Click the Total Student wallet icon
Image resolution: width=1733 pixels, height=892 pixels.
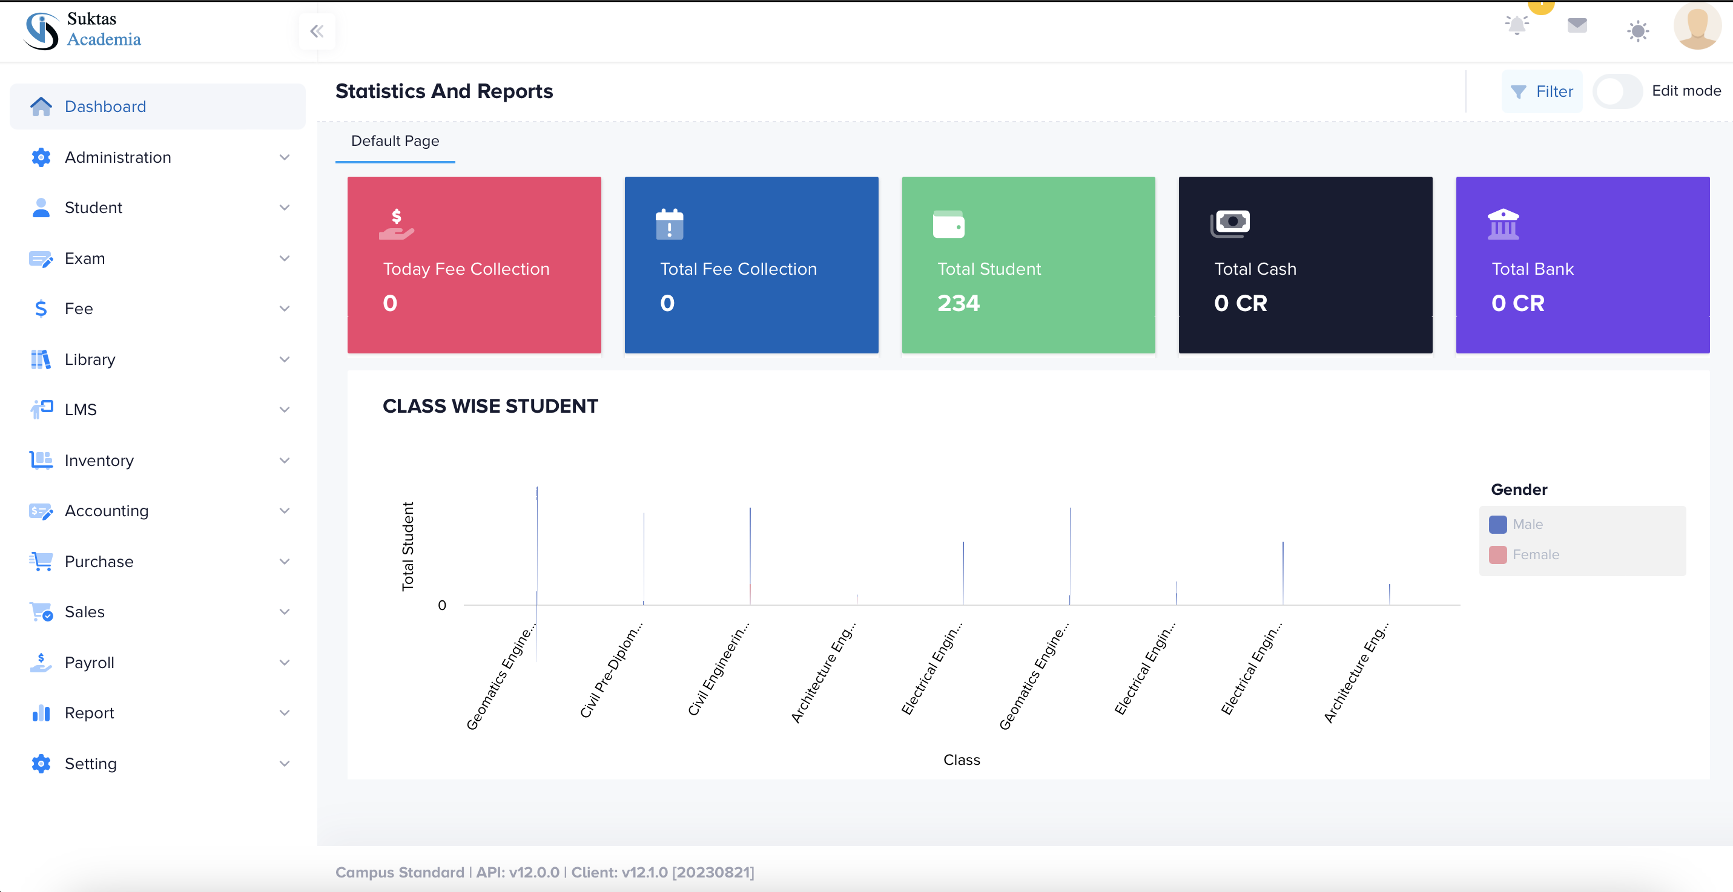(x=949, y=224)
